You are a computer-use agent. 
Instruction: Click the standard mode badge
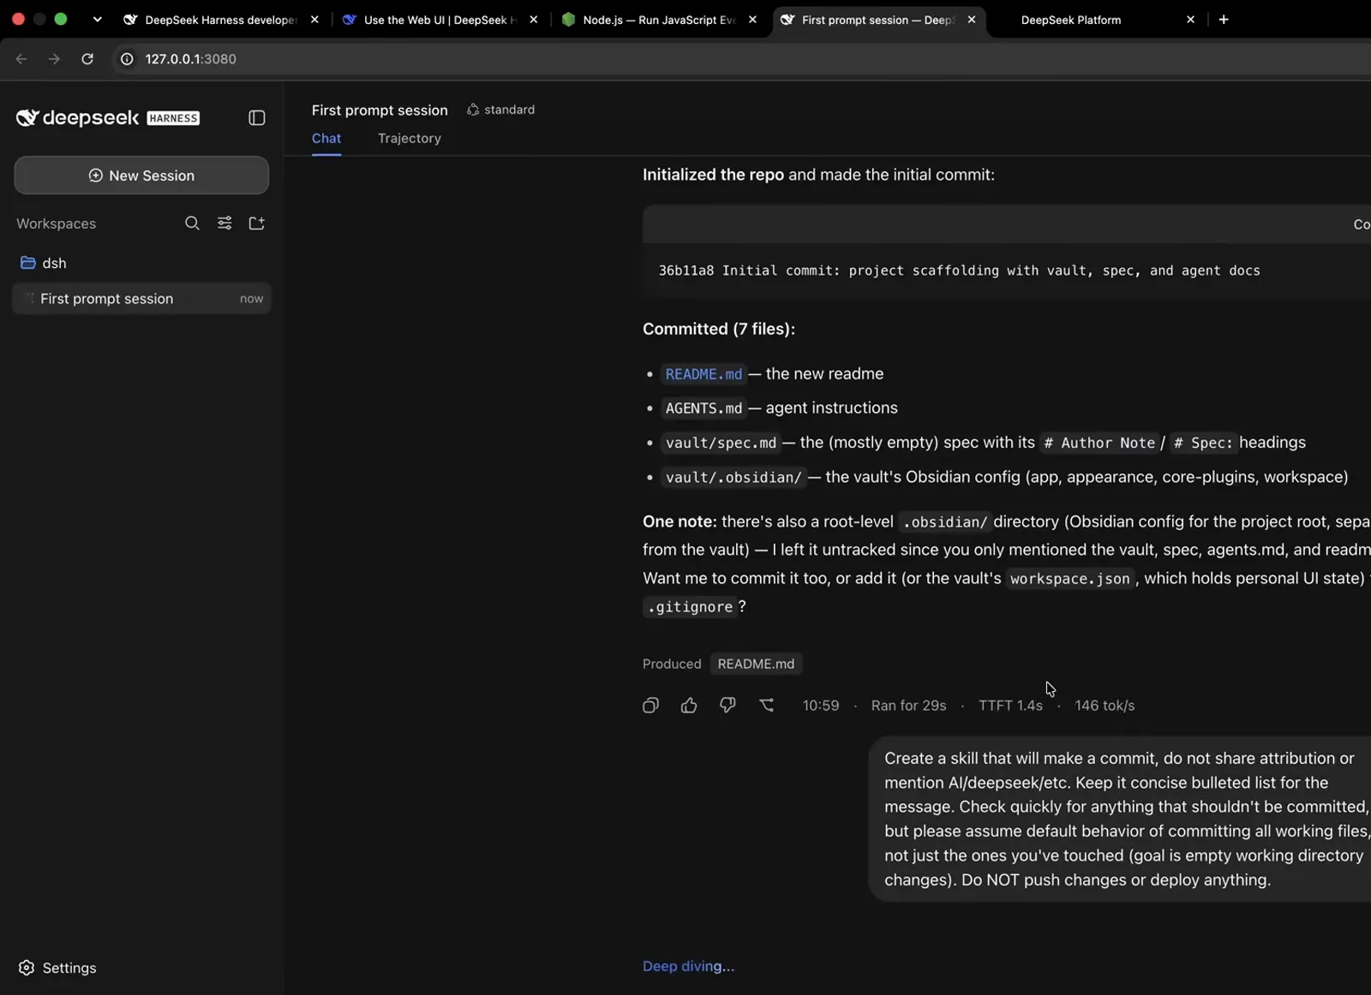pyautogui.click(x=500, y=110)
